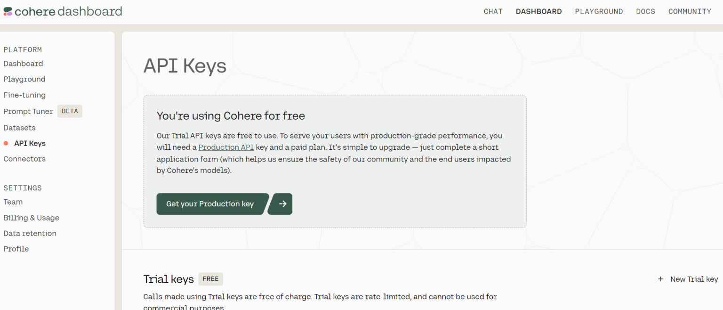The width and height of the screenshot is (723, 310).
Task: Open the DOCS top navigation link
Action: pyautogui.click(x=645, y=12)
